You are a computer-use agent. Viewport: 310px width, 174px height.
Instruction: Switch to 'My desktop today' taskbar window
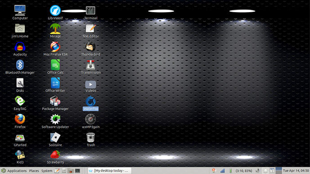coord(109,171)
